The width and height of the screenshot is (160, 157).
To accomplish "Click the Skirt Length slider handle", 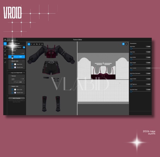I will point(131,65).
